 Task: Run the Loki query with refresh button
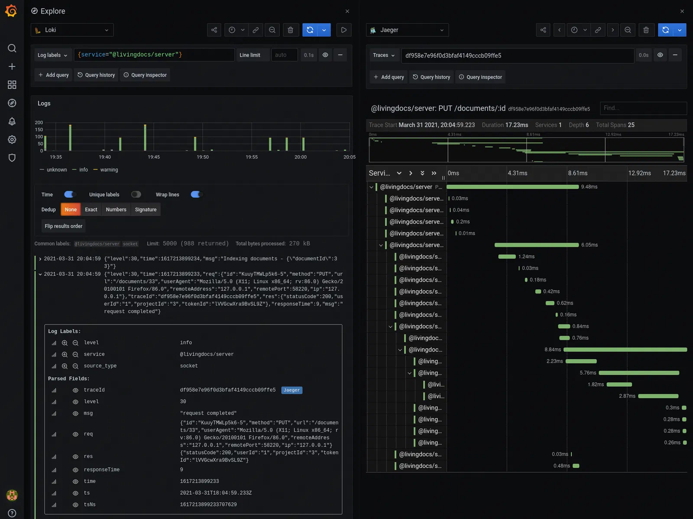tap(310, 30)
